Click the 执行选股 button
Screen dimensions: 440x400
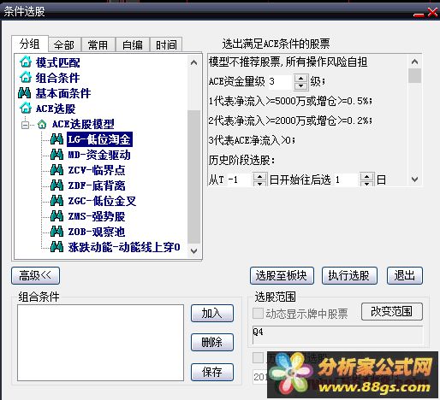pos(349,275)
